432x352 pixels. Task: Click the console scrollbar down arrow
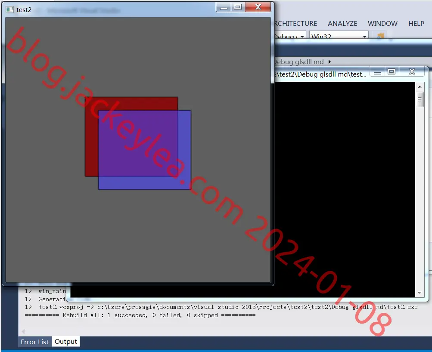(420, 293)
